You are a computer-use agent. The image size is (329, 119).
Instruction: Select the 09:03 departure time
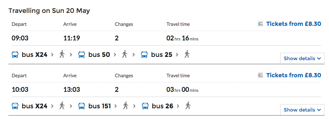pyautogui.click(x=20, y=38)
